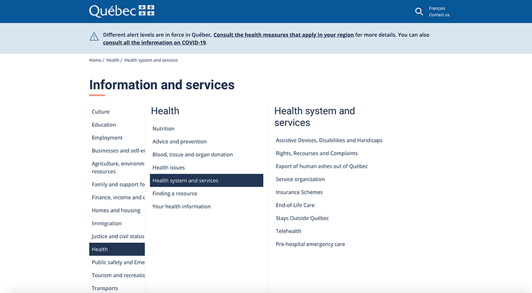This screenshot has height=293, width=532.
Task: Open Your health information
Action: [x=181, y=207]
